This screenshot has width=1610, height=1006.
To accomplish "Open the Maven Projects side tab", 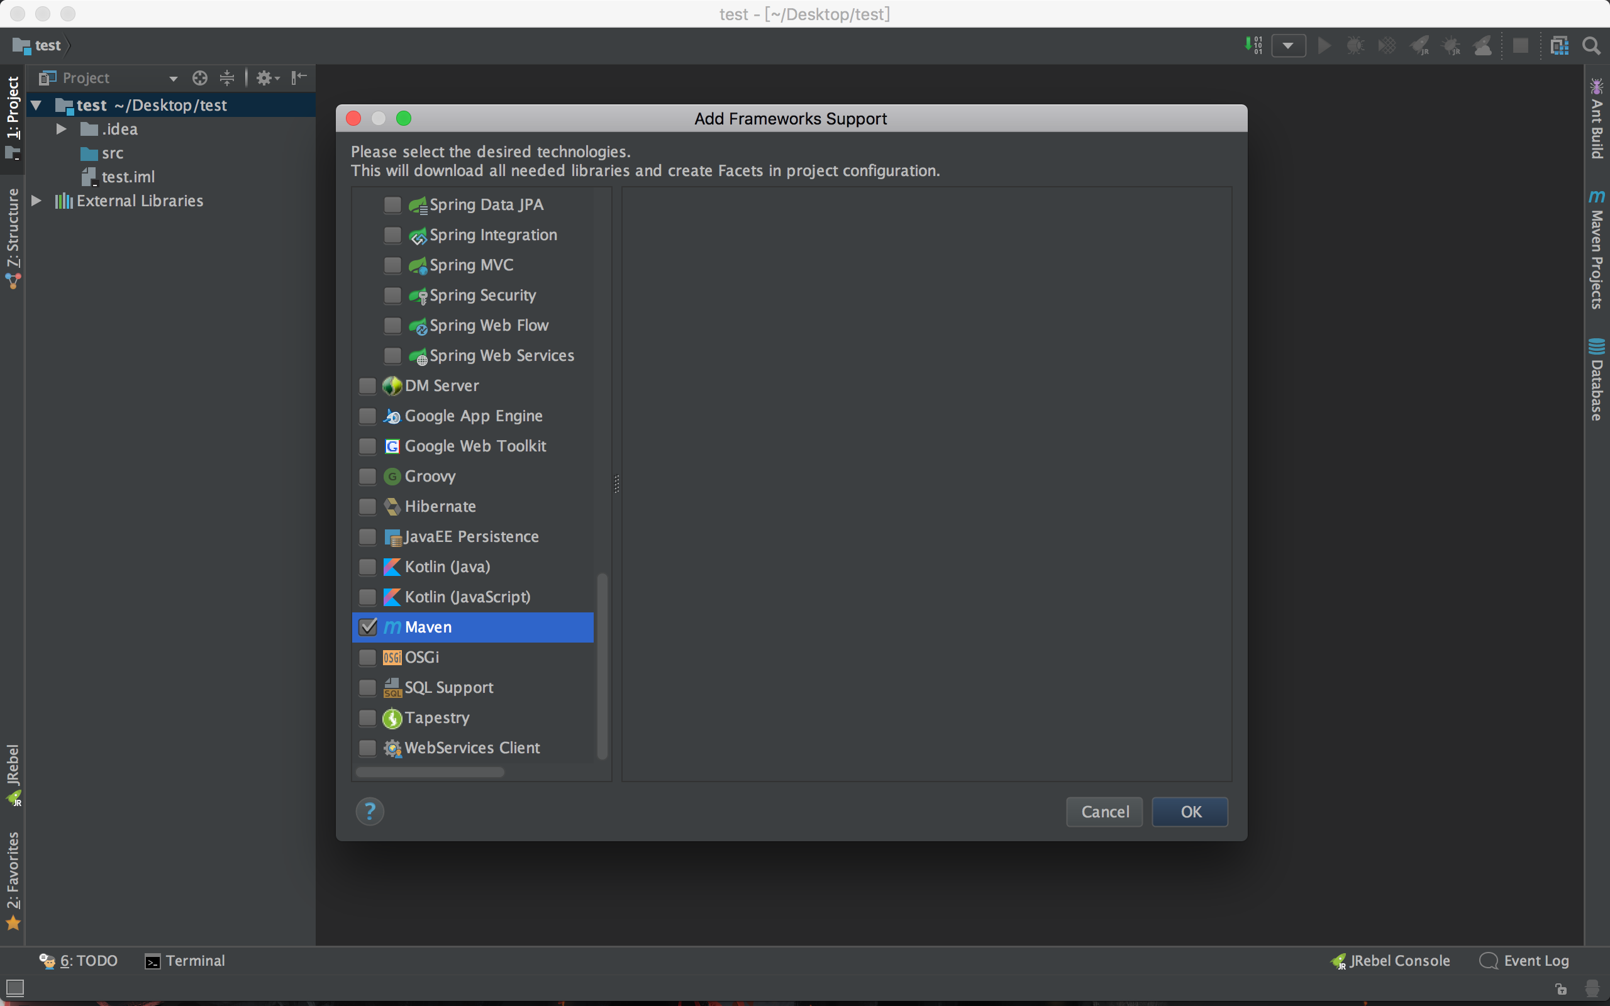I will (x=1597, y=250).
